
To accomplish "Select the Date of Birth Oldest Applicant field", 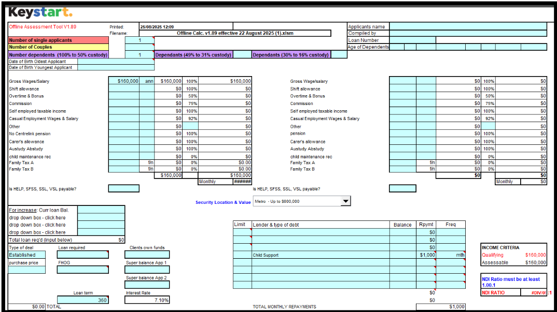I will point(116,61).
